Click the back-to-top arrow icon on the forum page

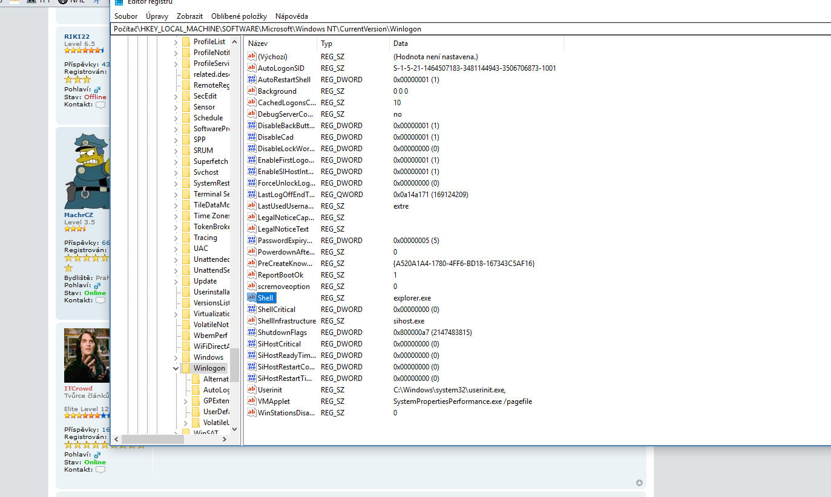[x=639, y=482]
